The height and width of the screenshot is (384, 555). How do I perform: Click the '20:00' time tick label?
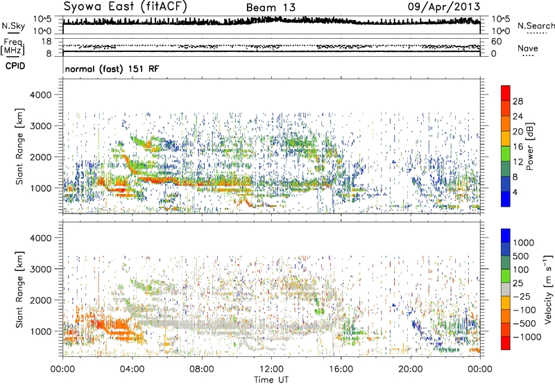point(410,369)
